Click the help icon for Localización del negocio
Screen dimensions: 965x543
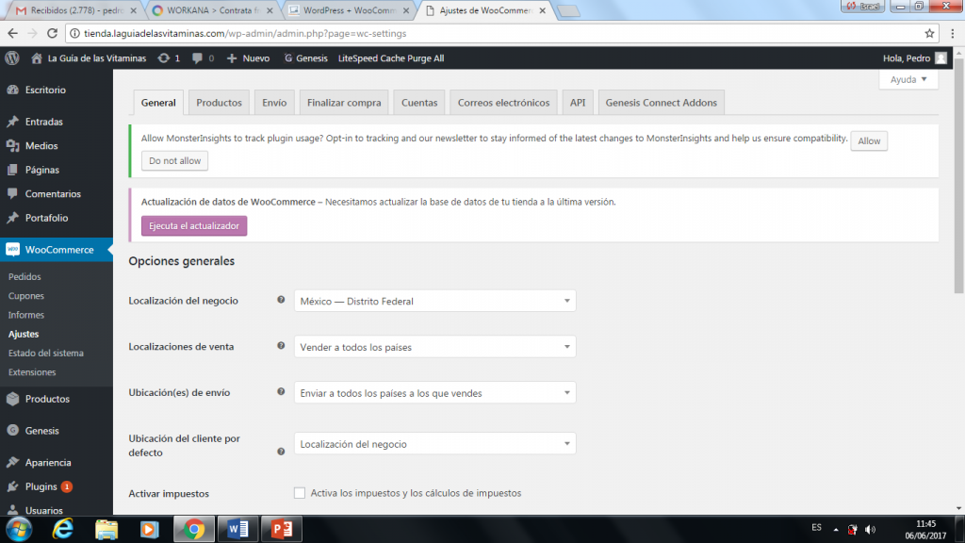tap(281, 300)
